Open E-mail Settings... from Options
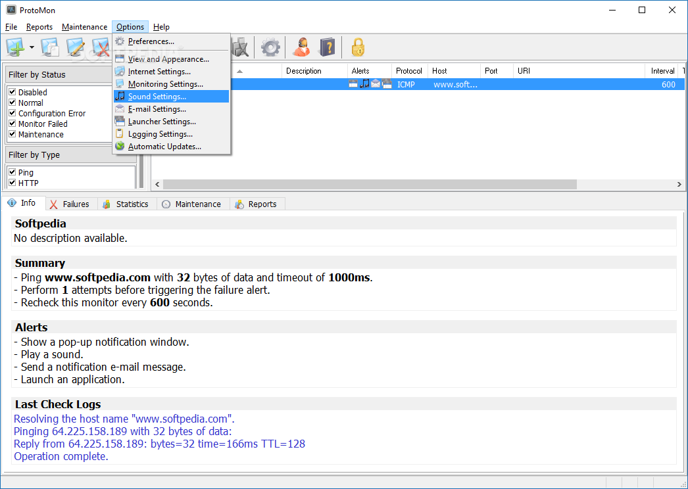Viewport: 688px width, 489px height. pyautogui.click(x=172, y=108)
